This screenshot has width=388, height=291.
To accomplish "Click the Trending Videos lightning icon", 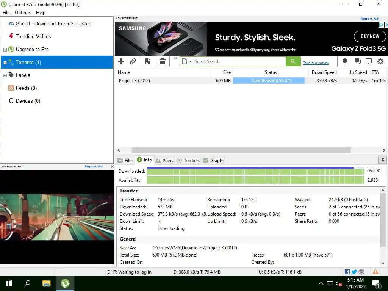I will pos(11,36).
